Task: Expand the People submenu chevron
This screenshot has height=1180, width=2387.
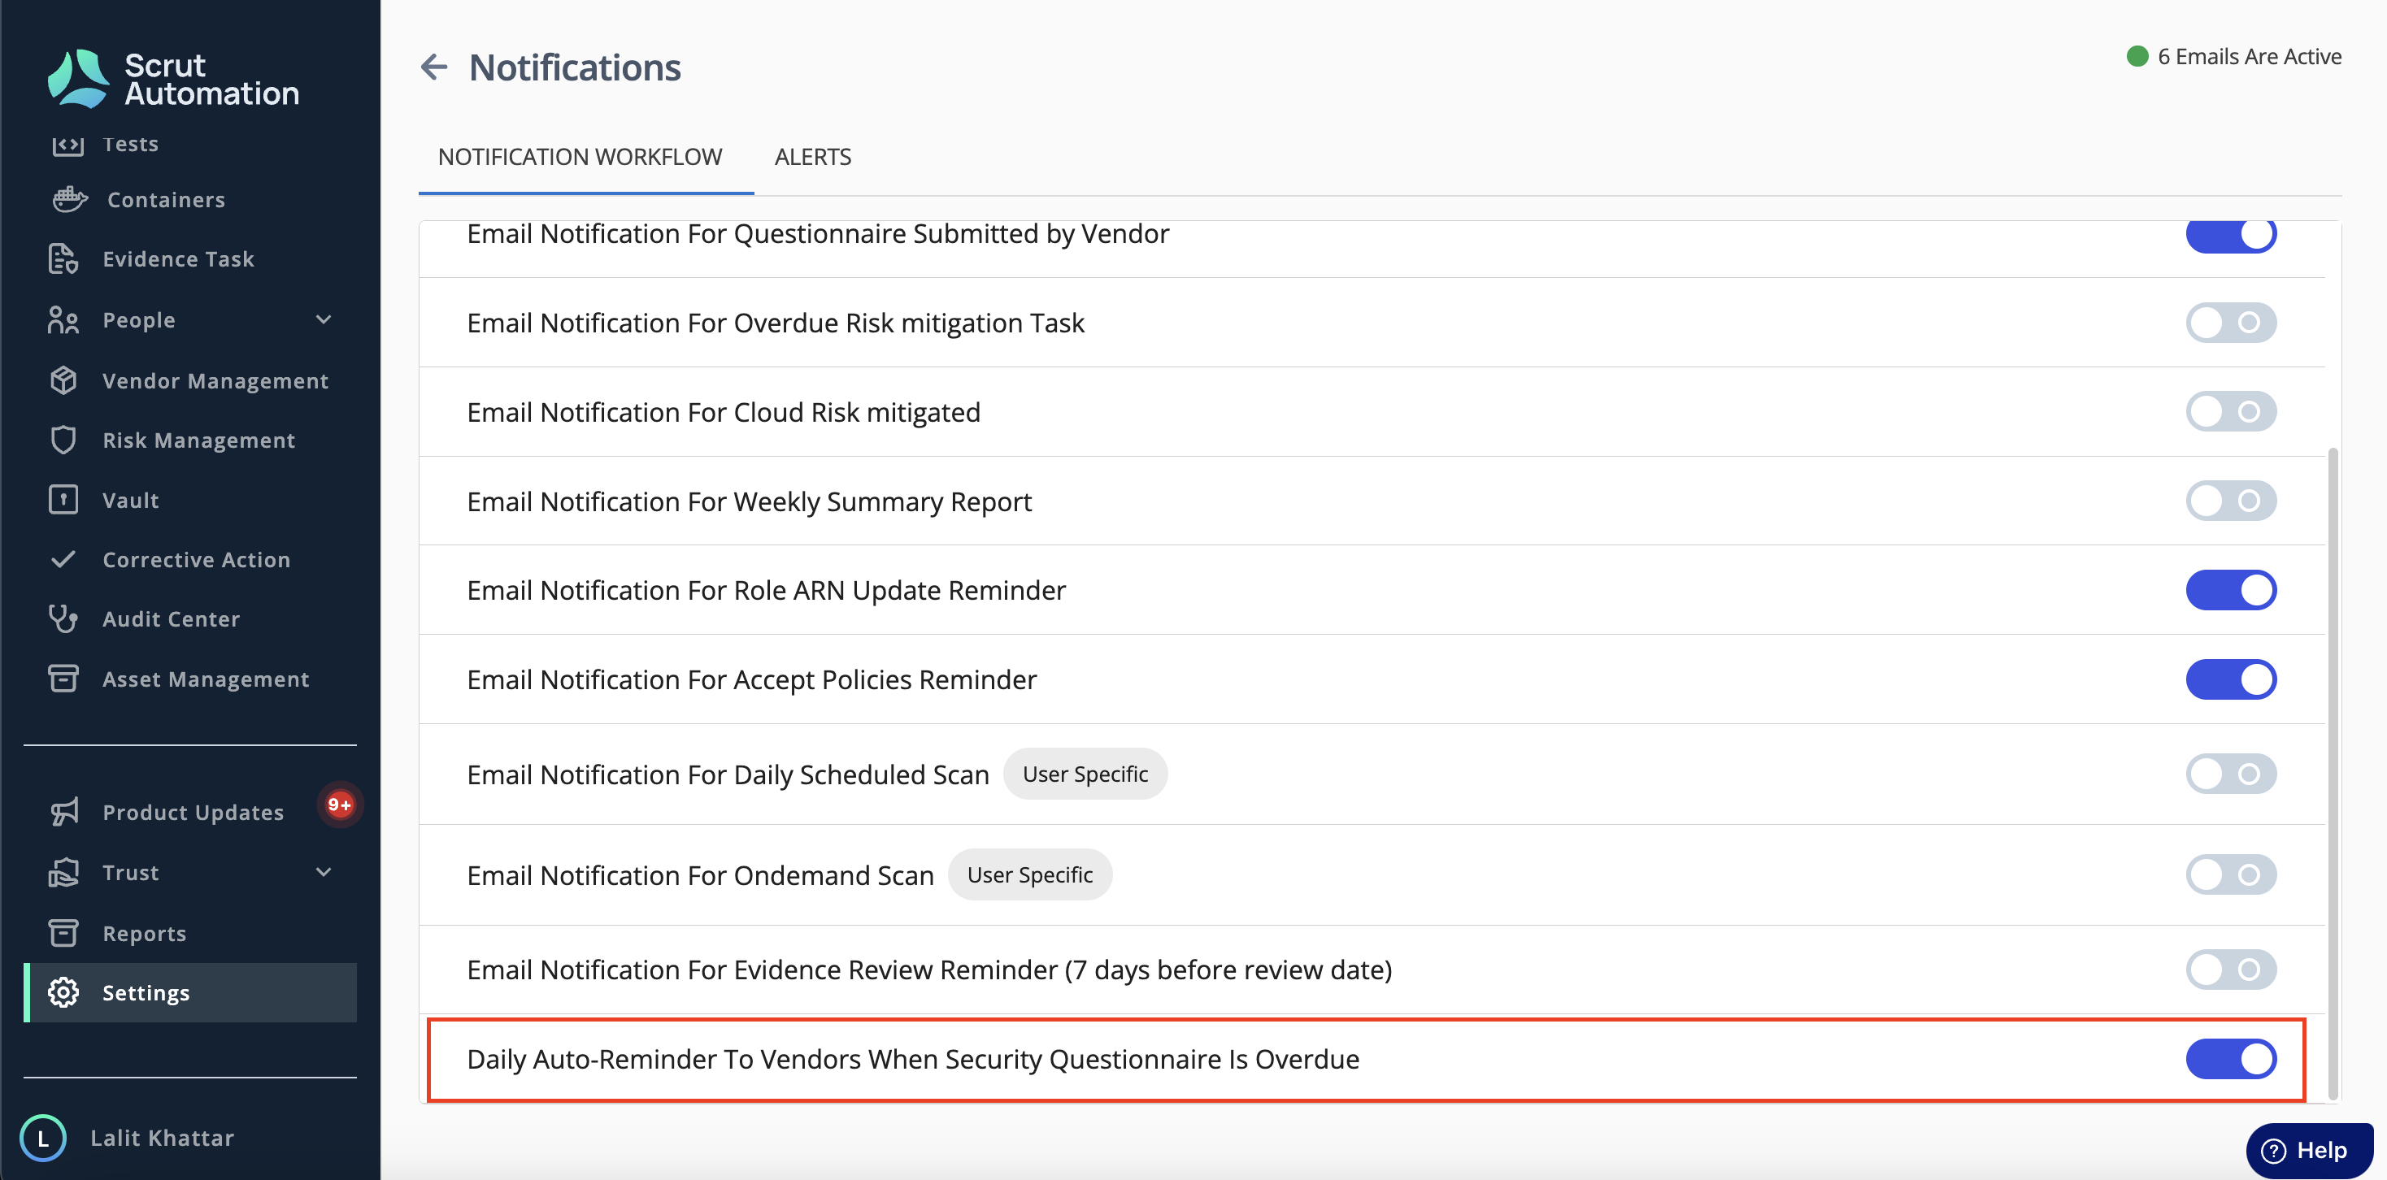Action: [x=324, y=319]
